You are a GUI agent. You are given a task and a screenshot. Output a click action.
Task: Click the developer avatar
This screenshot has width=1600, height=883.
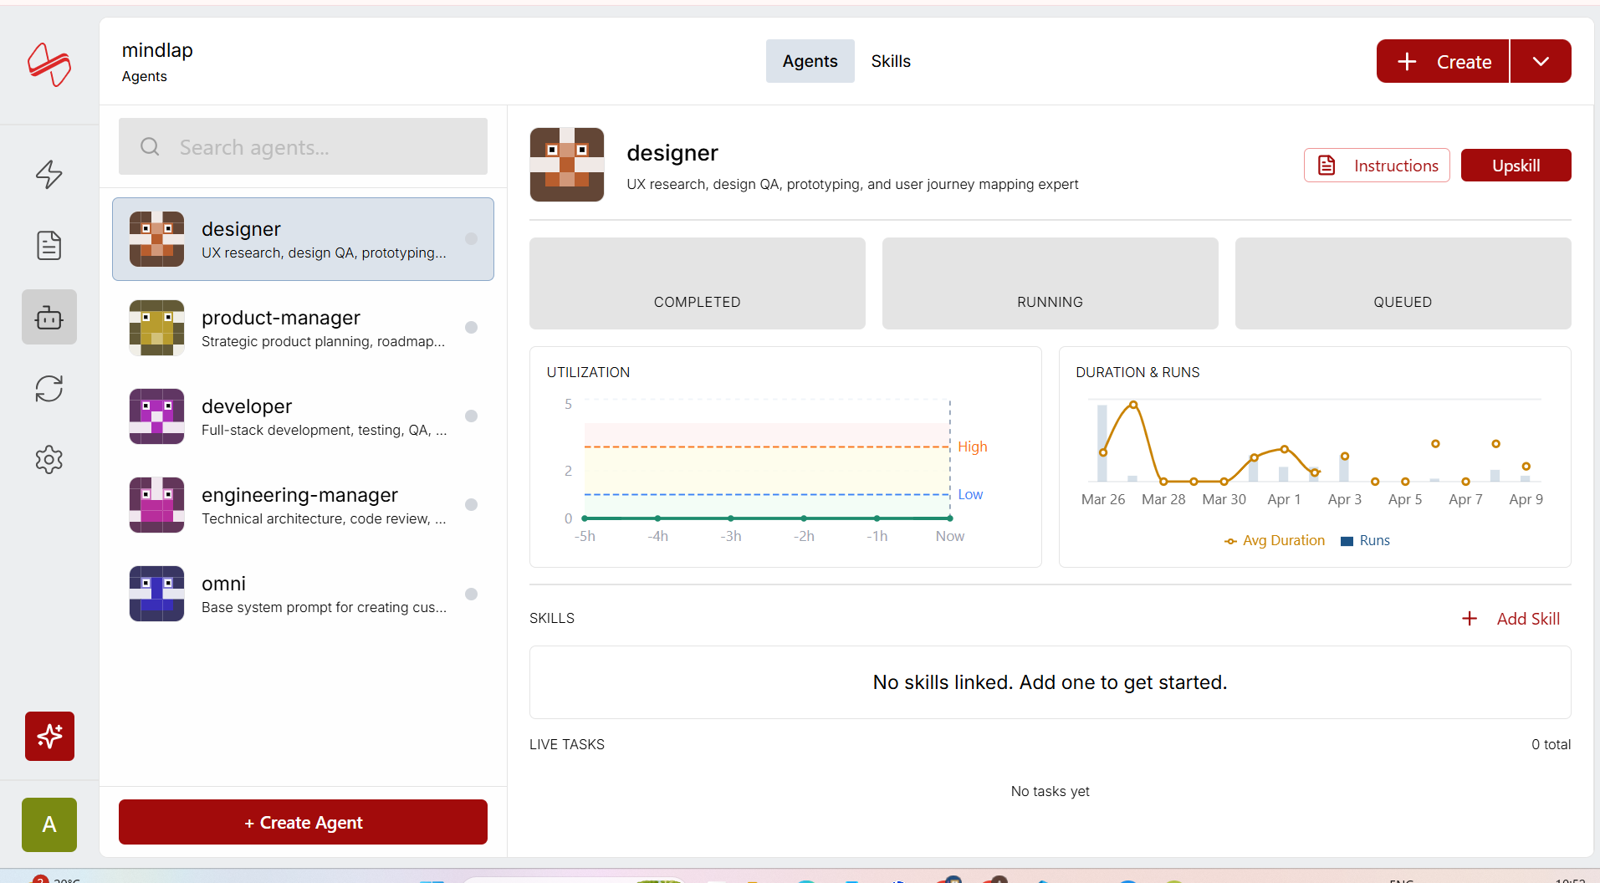[x=156, y=416]
